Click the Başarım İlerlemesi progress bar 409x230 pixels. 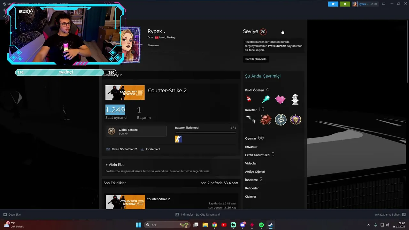point(205,132)
